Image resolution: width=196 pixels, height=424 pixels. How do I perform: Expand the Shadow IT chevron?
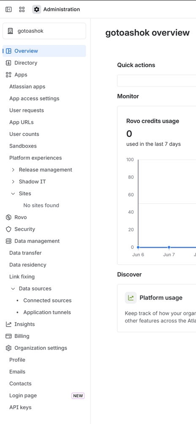coord(13,182)
